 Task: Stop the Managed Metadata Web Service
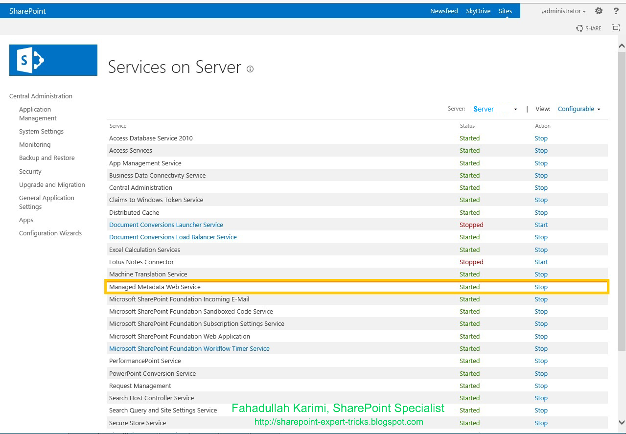[x=540, y=287]
